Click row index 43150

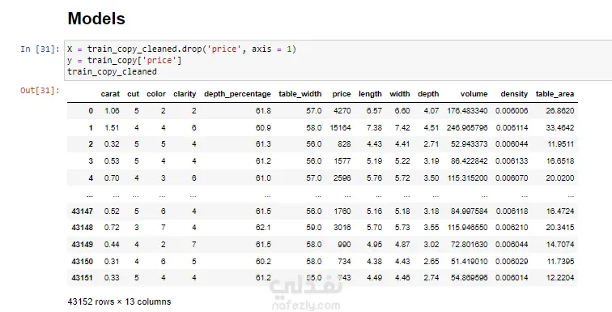point(83,261)
